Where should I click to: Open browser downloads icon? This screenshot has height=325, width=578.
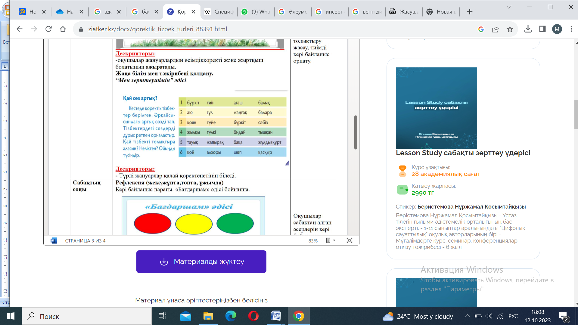click(x=528, y=29)
